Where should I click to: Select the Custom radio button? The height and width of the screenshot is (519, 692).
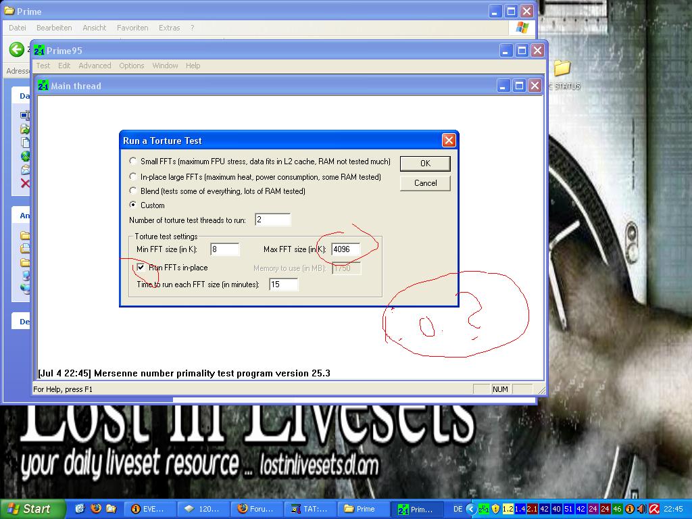132,205
